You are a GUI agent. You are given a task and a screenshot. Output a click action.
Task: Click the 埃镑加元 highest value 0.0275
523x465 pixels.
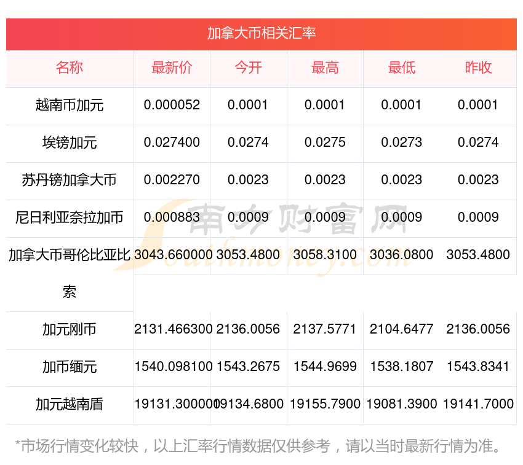point(325,143)
